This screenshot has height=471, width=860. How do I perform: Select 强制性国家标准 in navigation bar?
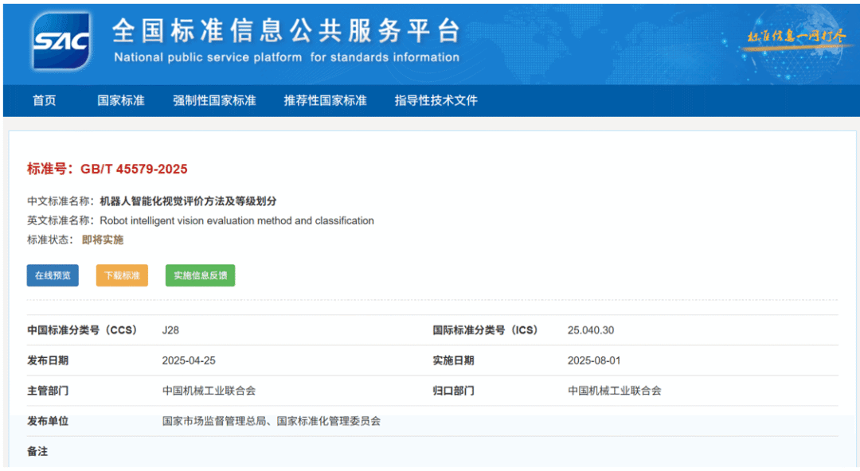214,101
